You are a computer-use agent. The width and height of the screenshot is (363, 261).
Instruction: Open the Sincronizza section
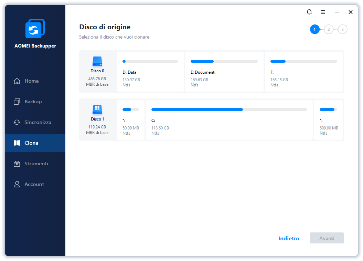point(35,122)
